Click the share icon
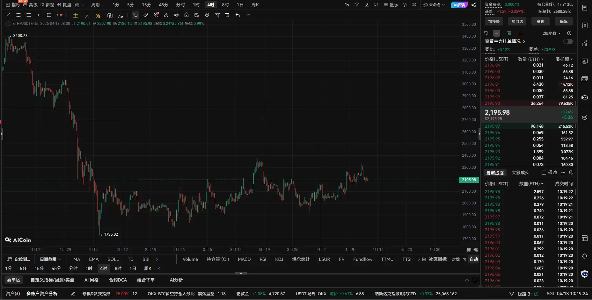This screenshot has width=592, height=300. tap(474, 5)
